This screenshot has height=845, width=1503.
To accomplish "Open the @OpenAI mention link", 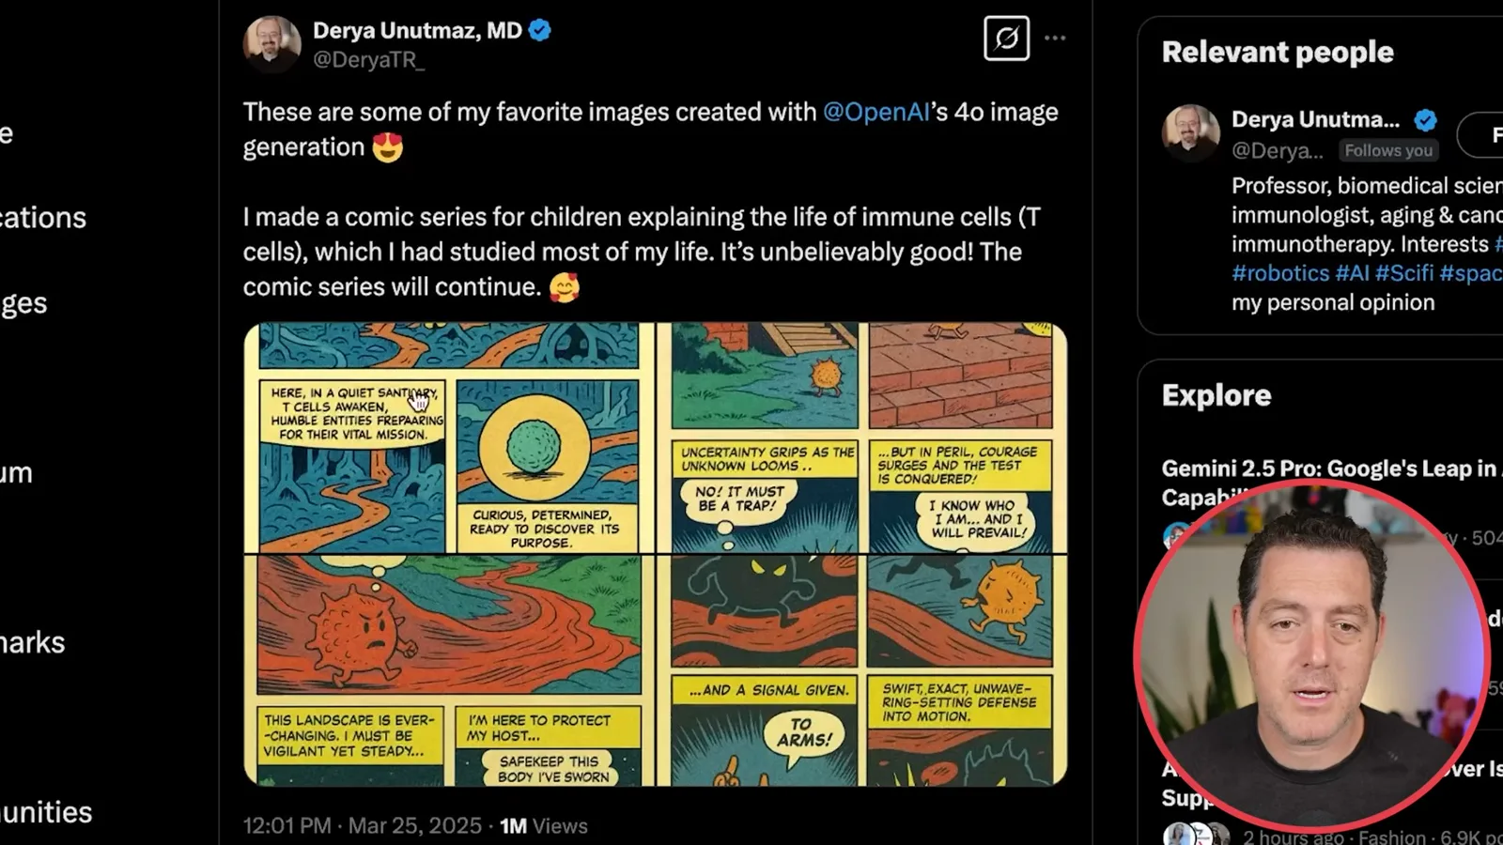I will coord(875,112).
